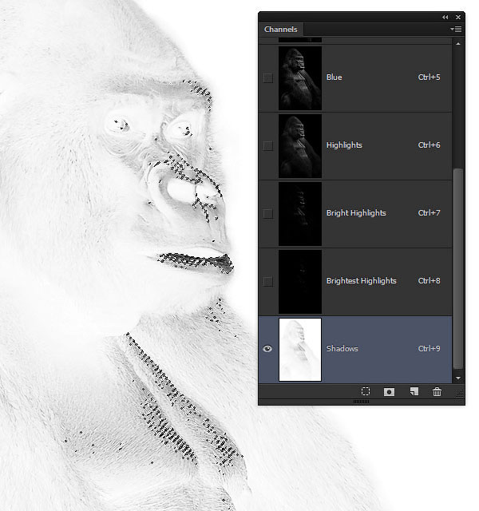Viewport: 479px width, 511px height.
Task: Click the Ctrl+8 shortcut label
Action: tap(430, 281)
